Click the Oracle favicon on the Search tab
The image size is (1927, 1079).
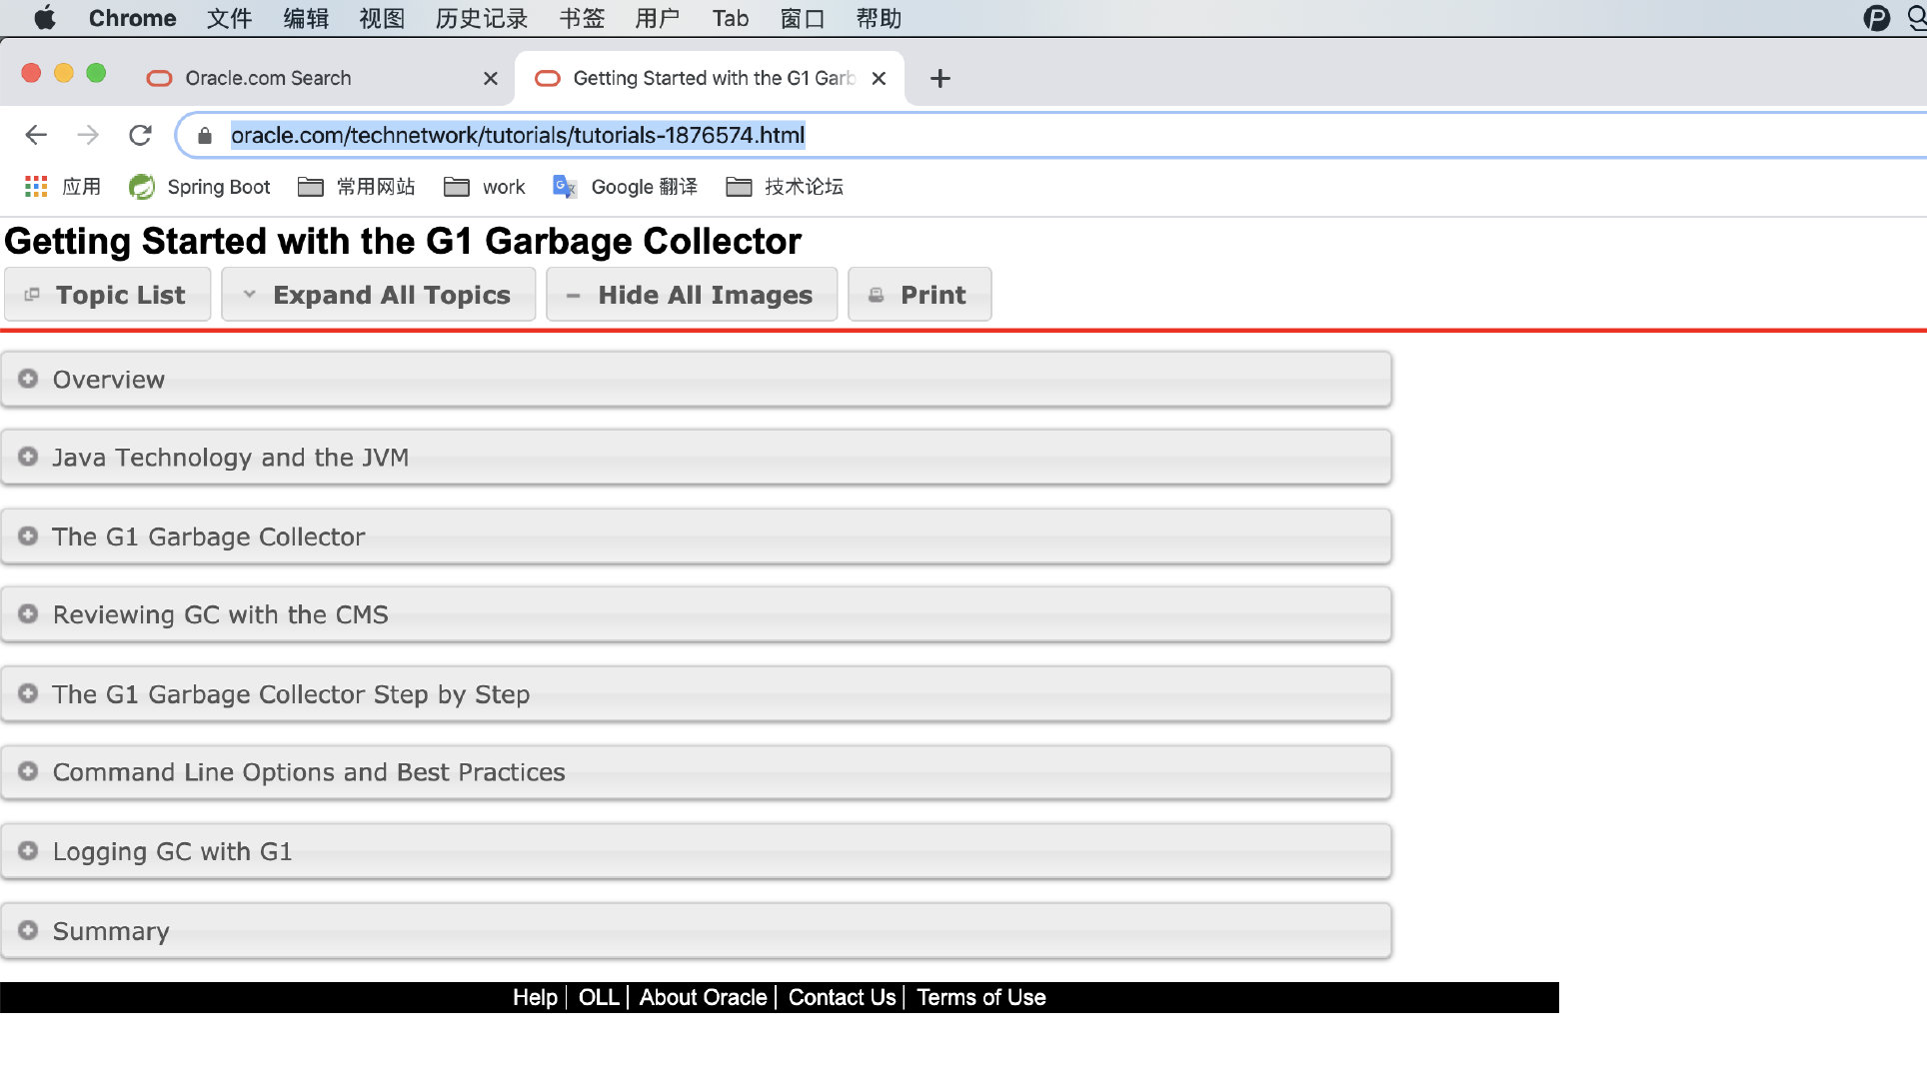159,78
